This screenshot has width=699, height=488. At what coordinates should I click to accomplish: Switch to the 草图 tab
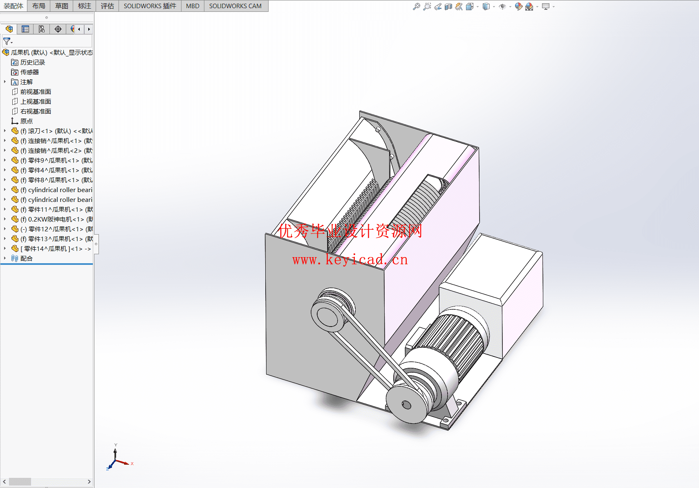(62, 6)
